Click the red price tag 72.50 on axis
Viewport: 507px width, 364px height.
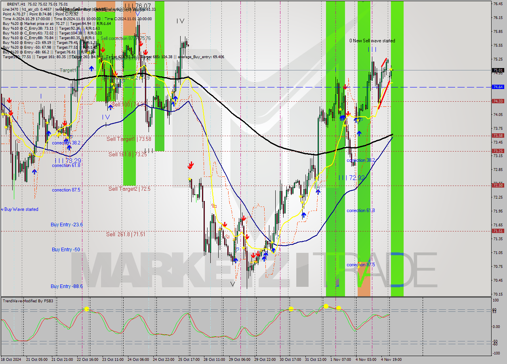point(497,185)
